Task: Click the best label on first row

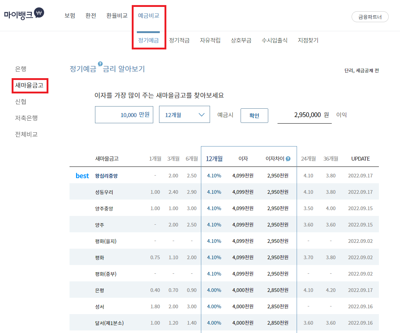Action: click(82, 176)
